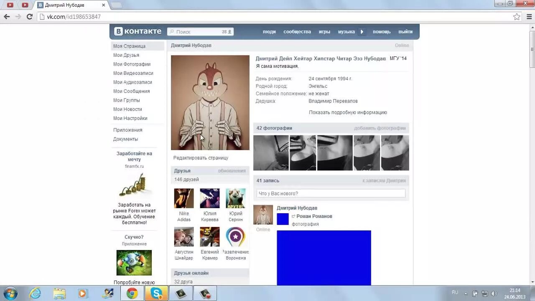Open media player icon on taskbar

82,293
